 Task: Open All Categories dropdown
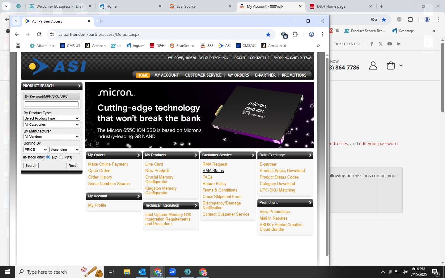coord(52,124)
